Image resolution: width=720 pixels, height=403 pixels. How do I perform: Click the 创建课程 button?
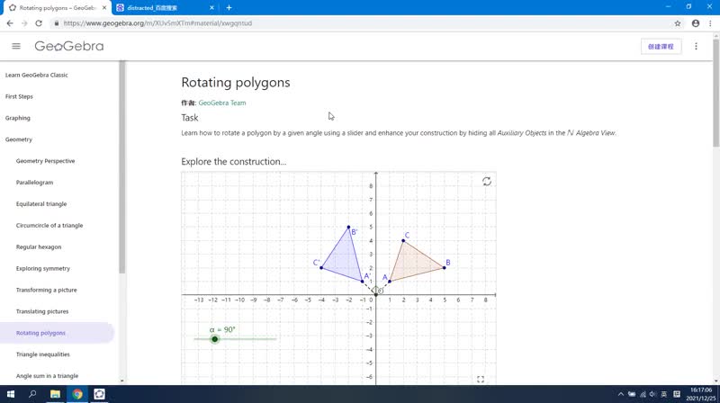coord(661,47)
